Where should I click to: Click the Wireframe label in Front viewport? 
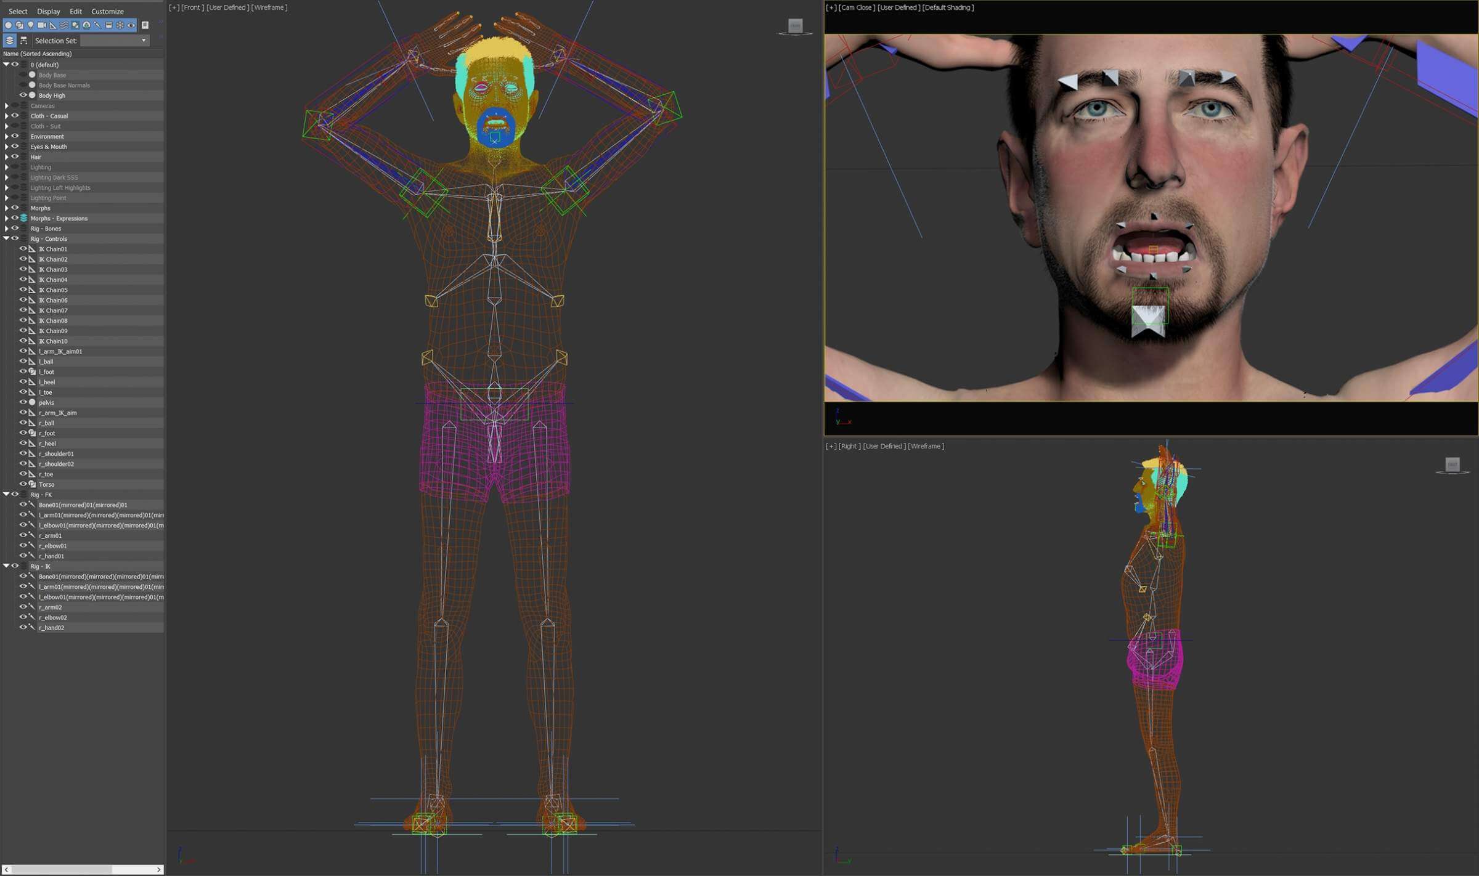(x=269, y=7)
